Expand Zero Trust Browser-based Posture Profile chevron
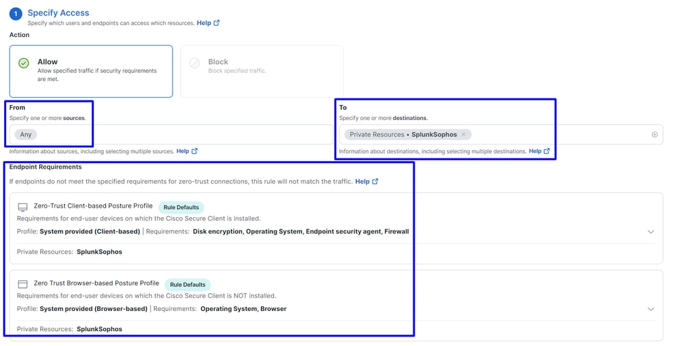 point(651,309)
